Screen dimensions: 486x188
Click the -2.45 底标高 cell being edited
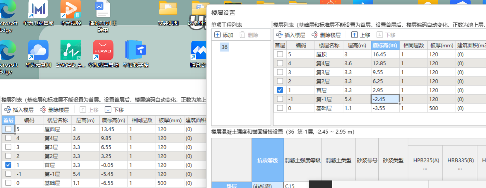(385, 99)
